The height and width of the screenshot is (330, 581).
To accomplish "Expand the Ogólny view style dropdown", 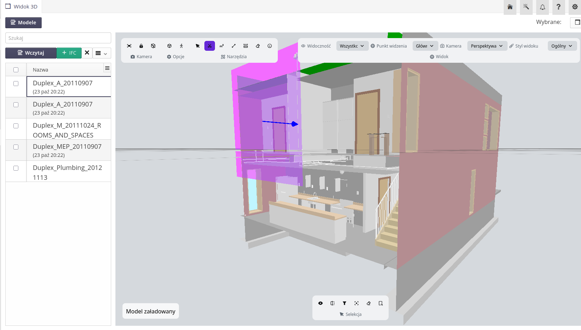I will click(x=562, y=46).
